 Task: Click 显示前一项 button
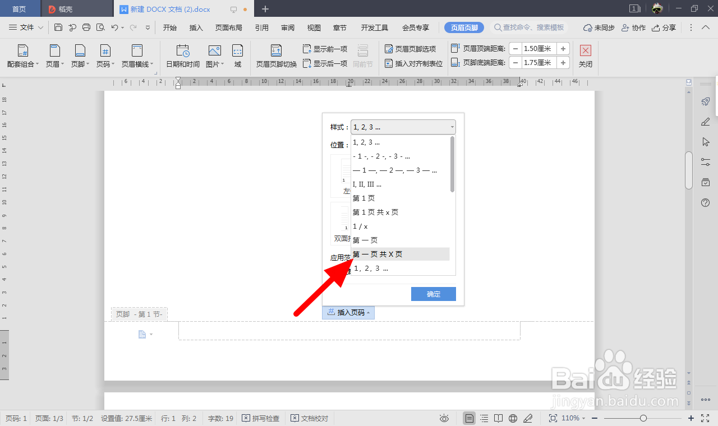pos(325,49)
